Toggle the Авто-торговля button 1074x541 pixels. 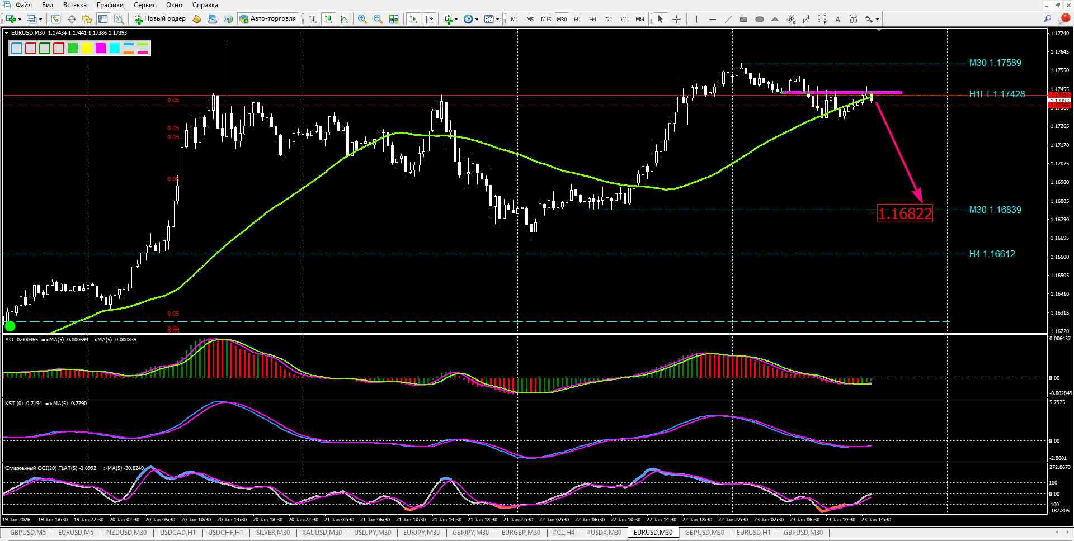pyautogui.click(x=268, y=19)
